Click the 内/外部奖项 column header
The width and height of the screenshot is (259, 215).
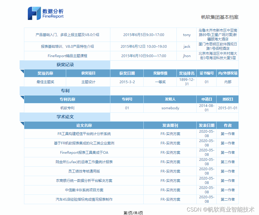[x=228, y=73]
